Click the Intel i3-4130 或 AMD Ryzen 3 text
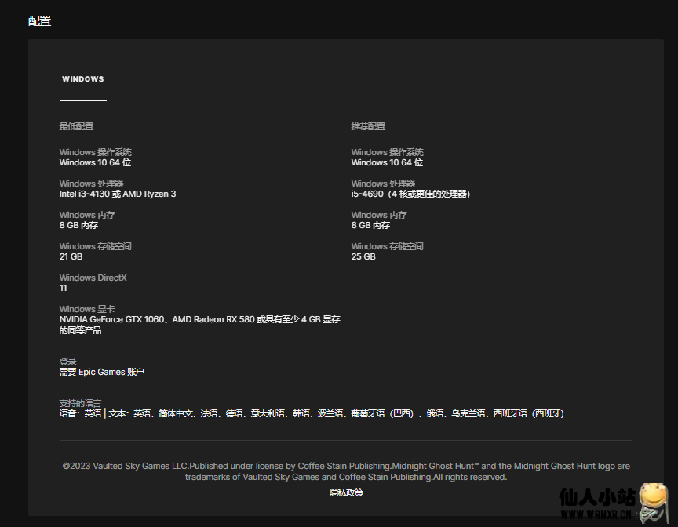 point(118,194)
